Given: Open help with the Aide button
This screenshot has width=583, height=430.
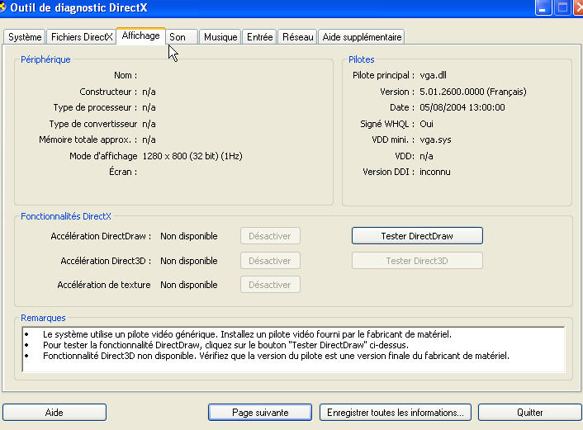Looking at the screenshot, I should click(x=55, y=413).
